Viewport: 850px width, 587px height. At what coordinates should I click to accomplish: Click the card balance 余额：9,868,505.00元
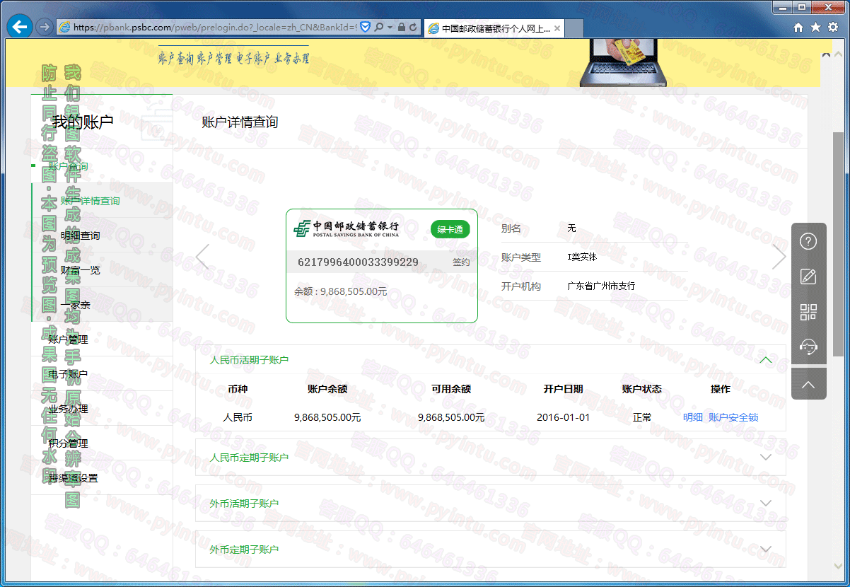click(341, 291)
